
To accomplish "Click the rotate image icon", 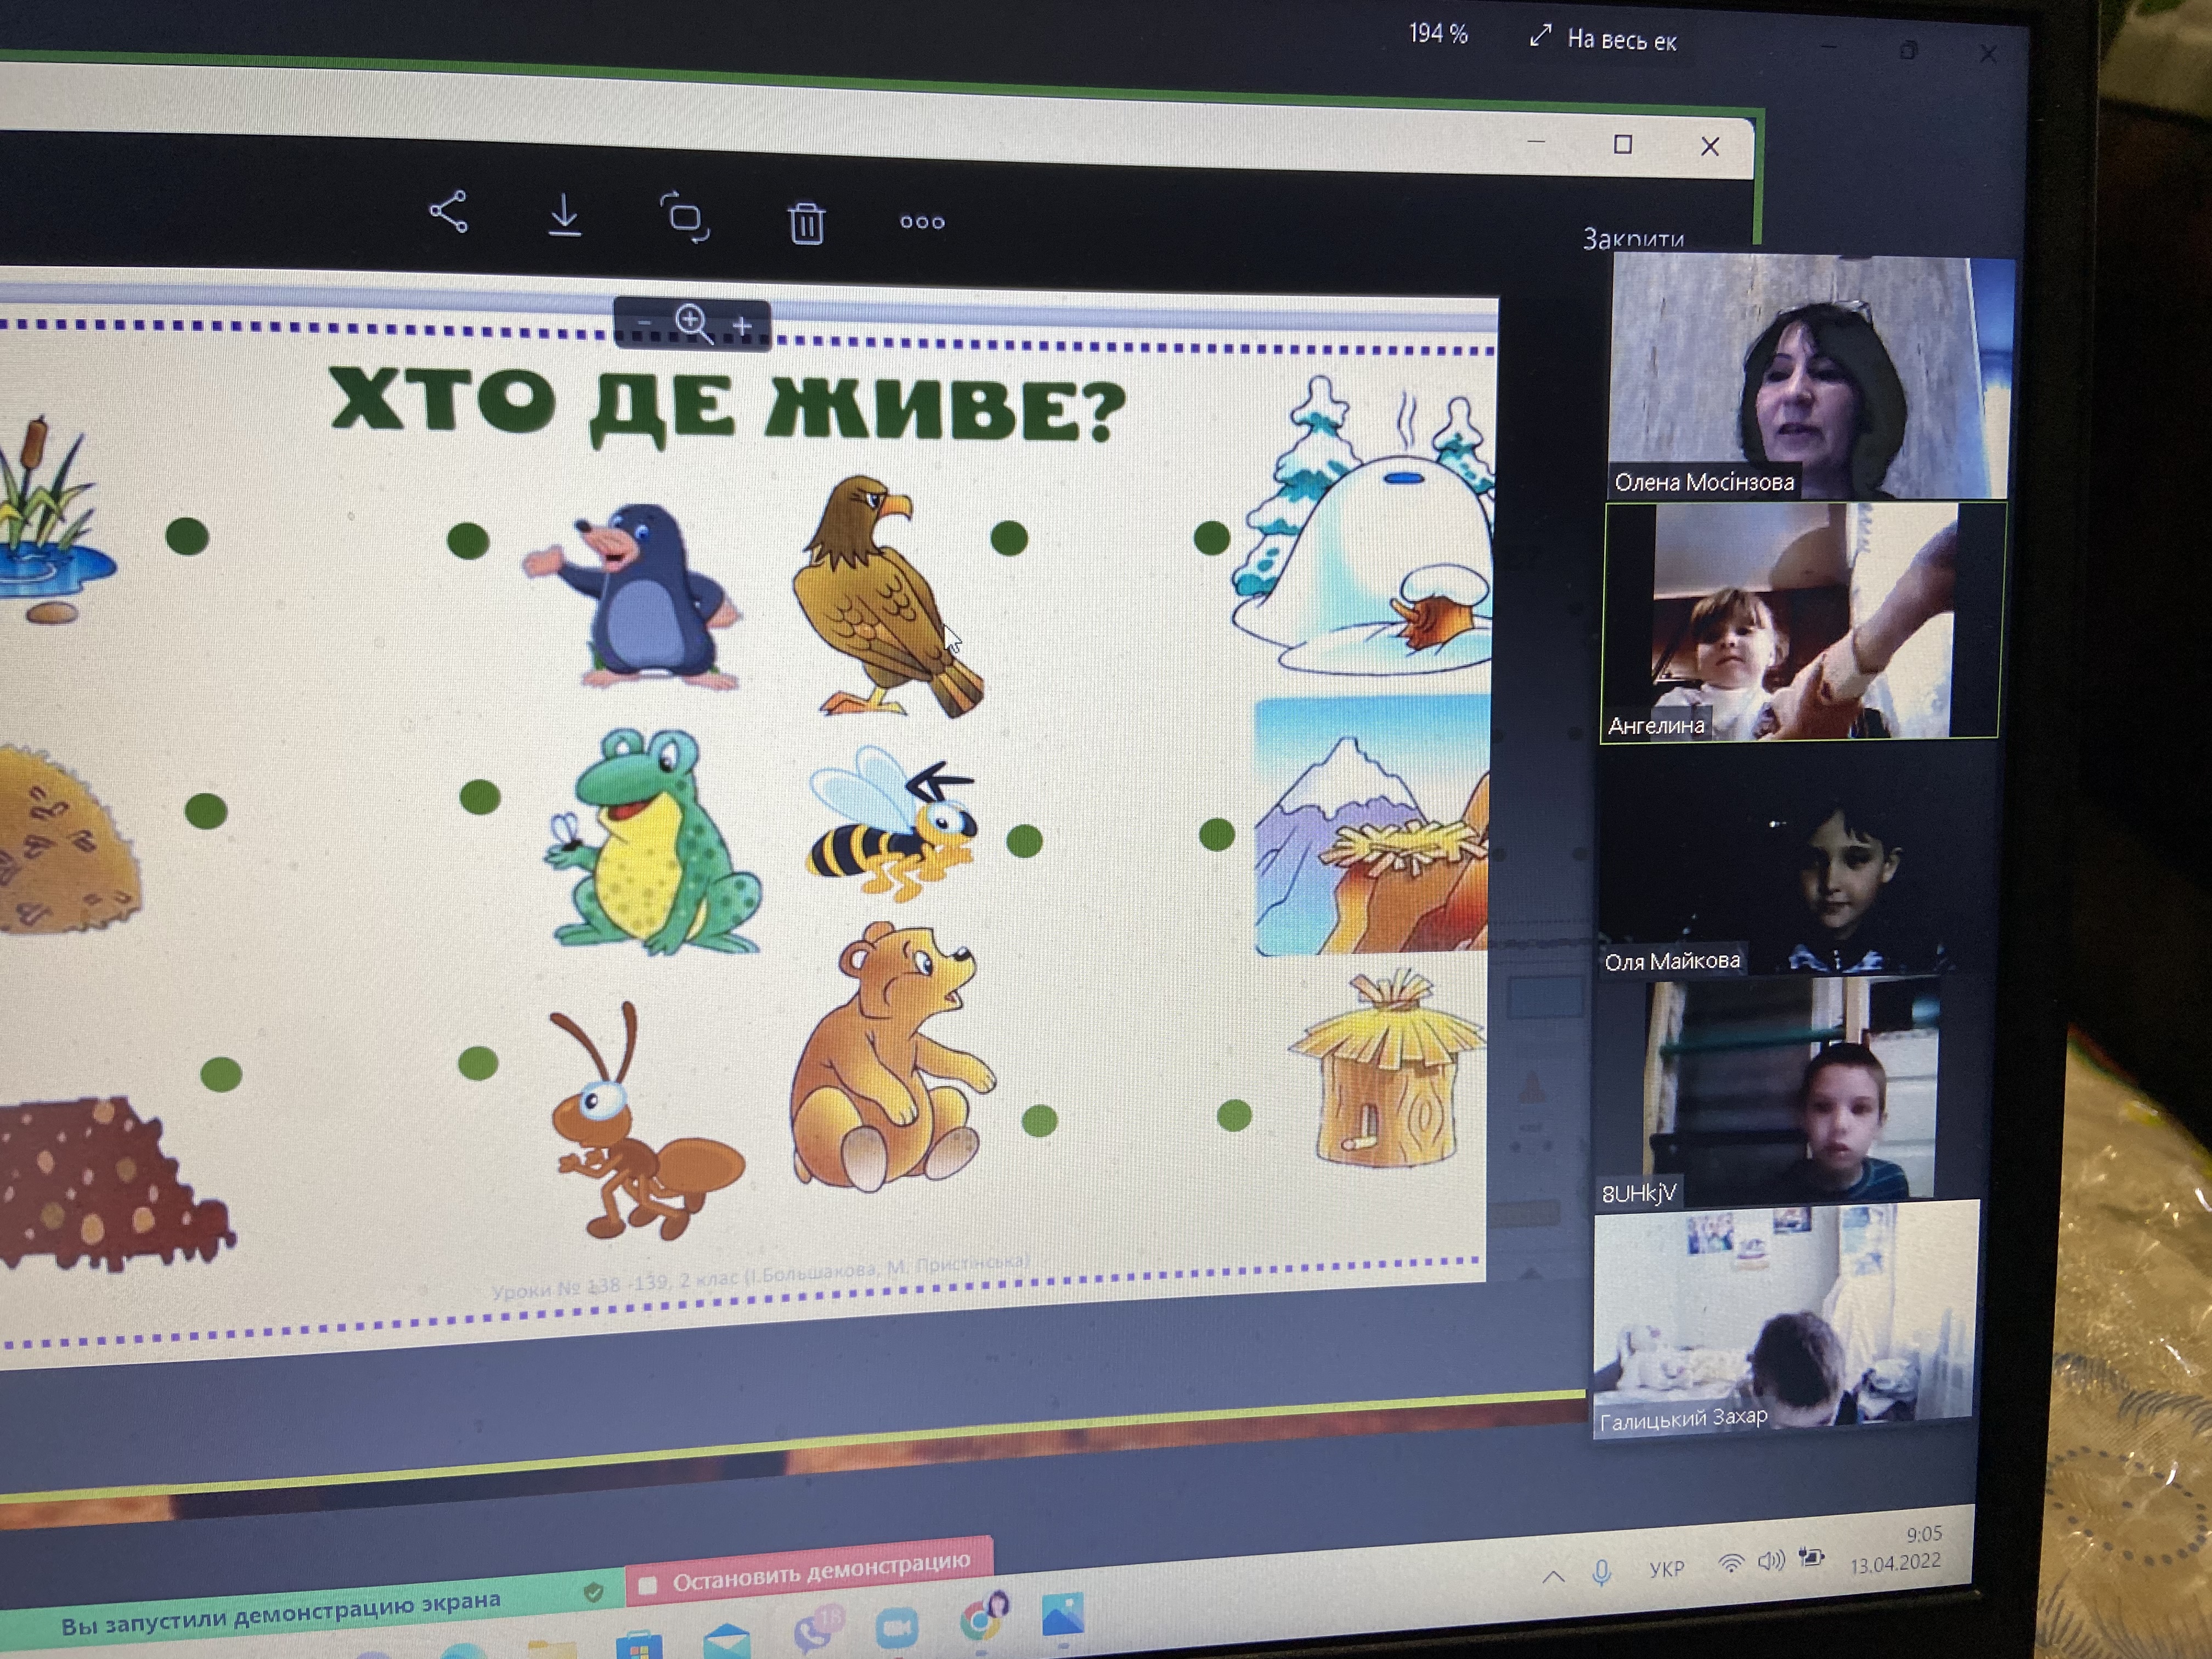I will (x=685, y=218).
